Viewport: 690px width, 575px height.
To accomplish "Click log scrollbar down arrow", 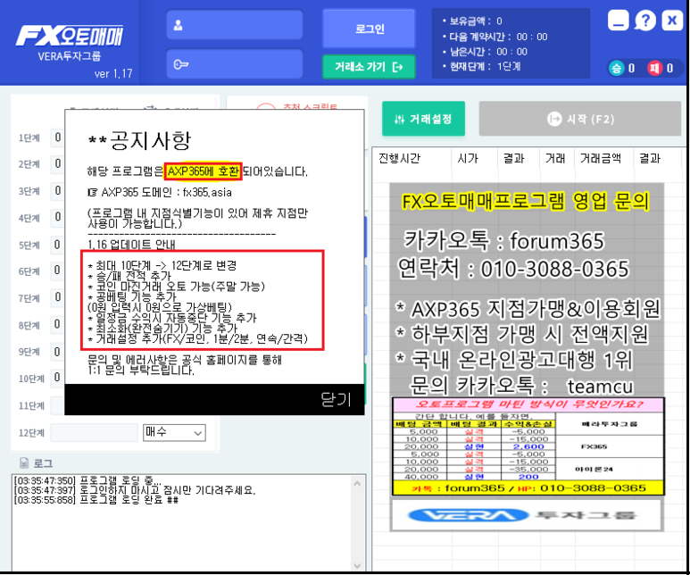I will [357, 566].
